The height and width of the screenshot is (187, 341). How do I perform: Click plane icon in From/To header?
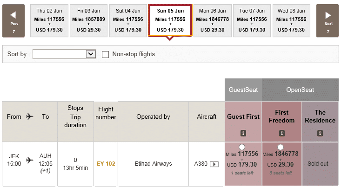(x=30, y=116)
